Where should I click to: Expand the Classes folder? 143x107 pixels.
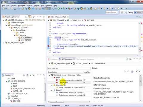coord(14,33)
